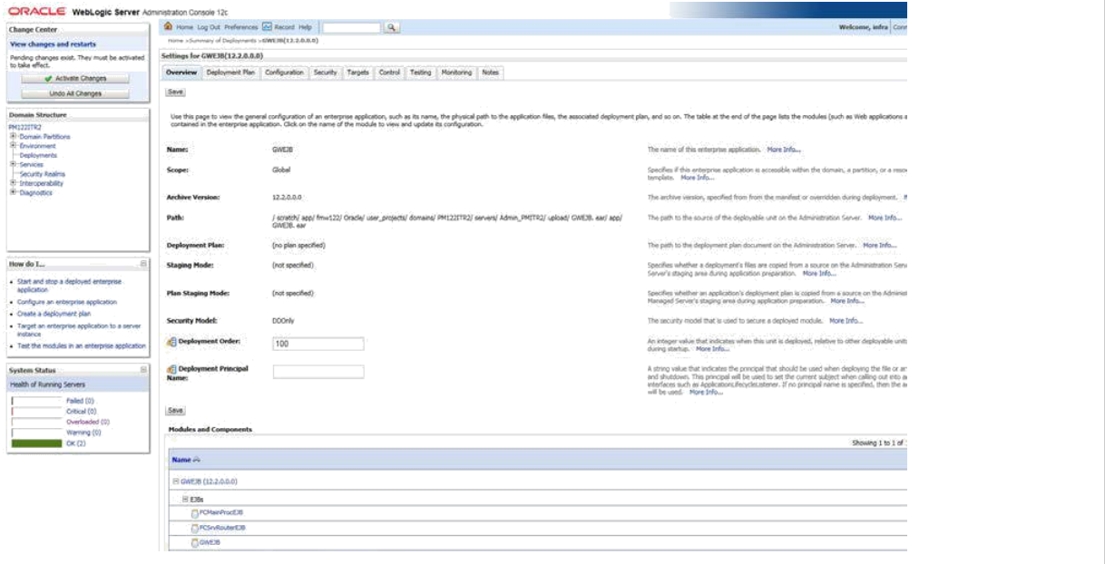The image size is (1105, 564).
Task: Click the Log Out link
Action: pos(209,28)
